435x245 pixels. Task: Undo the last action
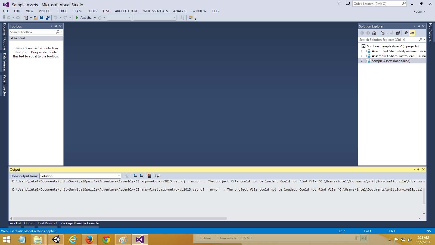(55, 17)
